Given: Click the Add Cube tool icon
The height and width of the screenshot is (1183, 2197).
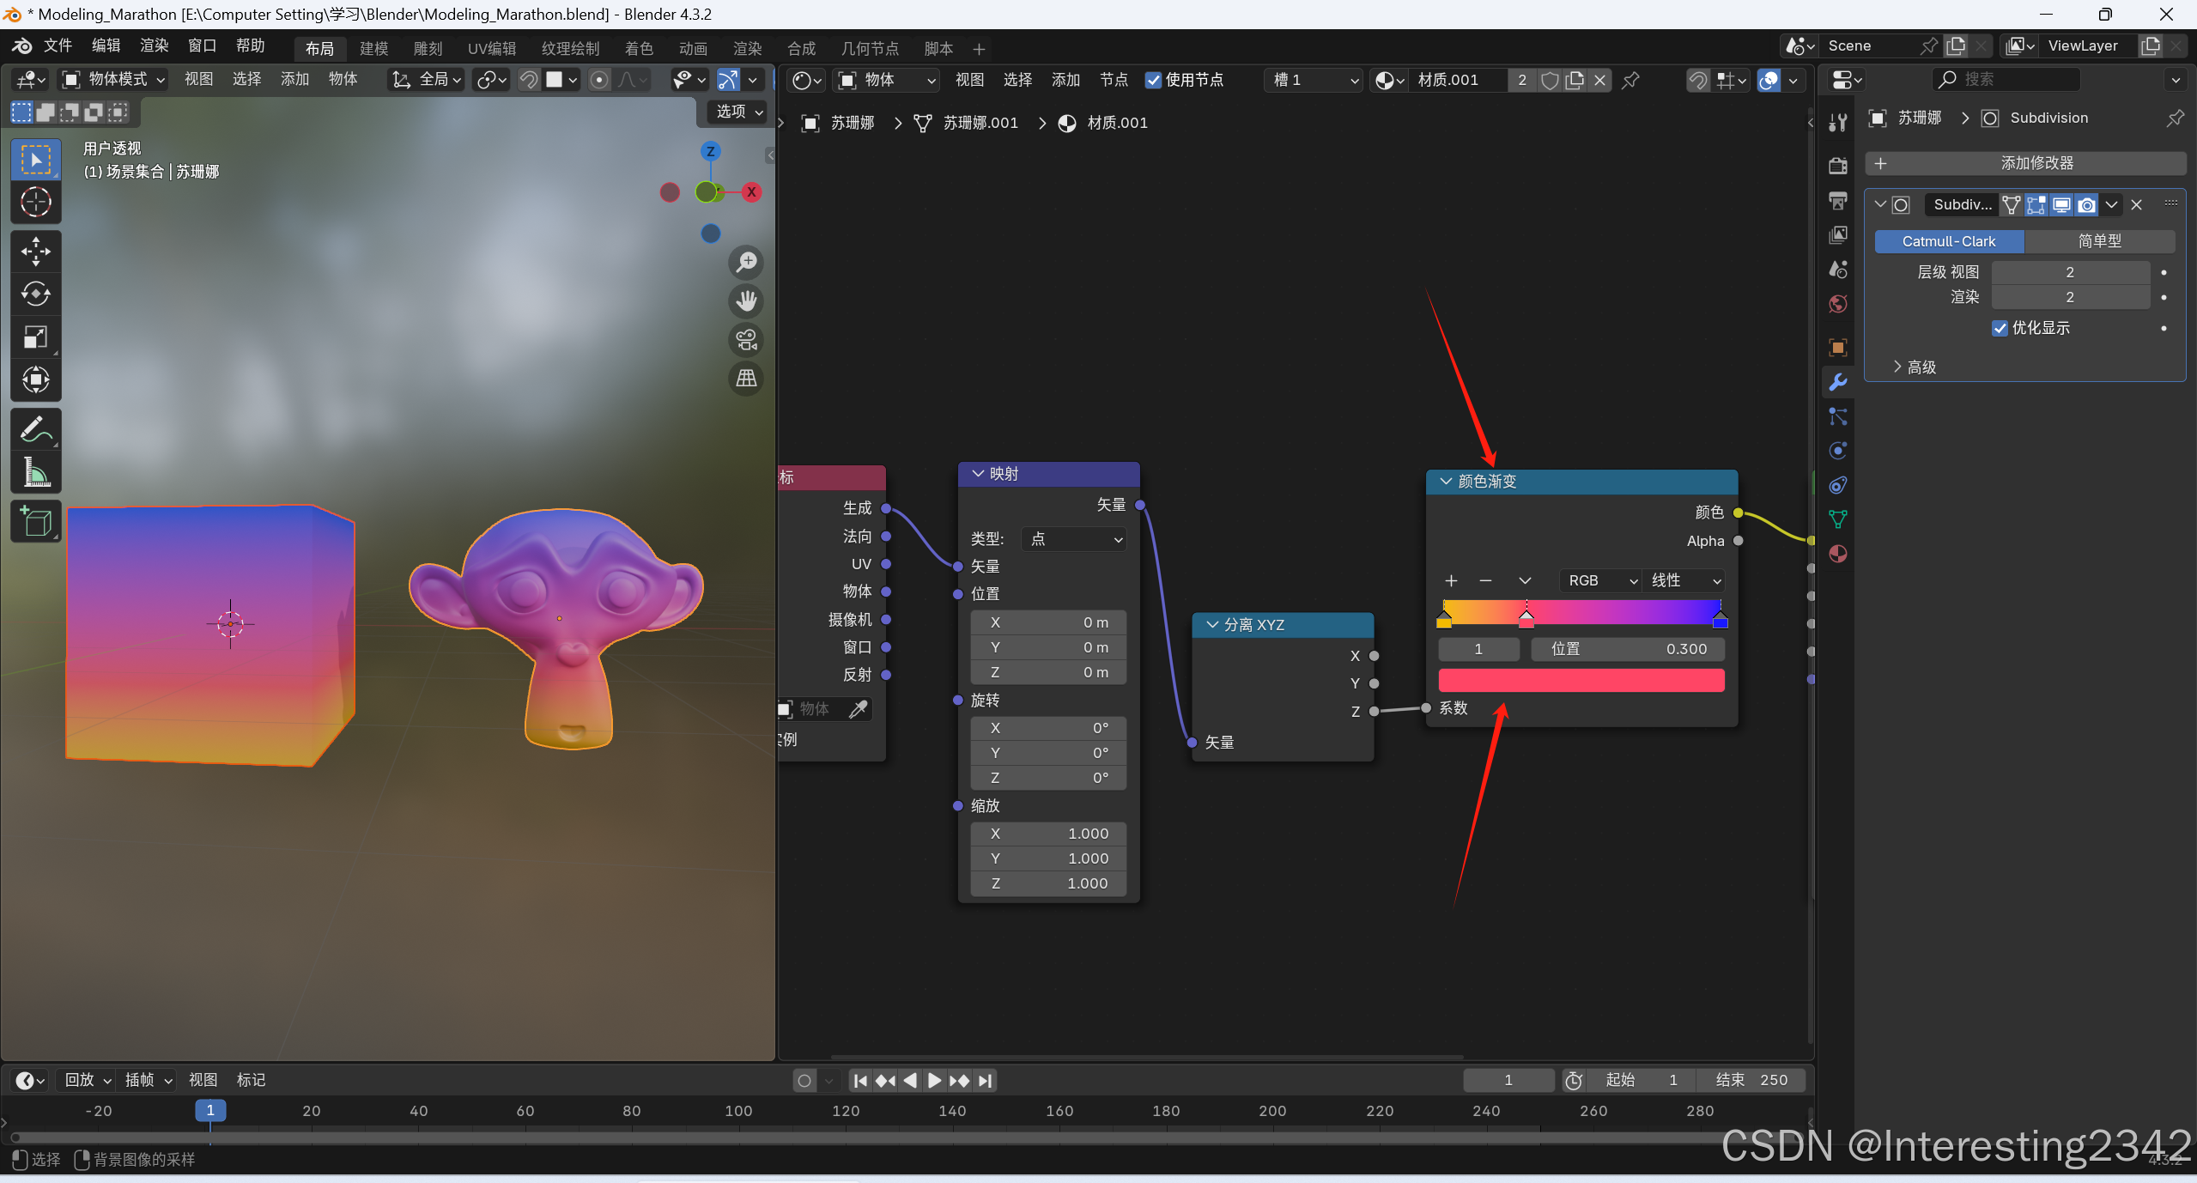Looking at the screenshot, I should pyautogui.click(x=35, y=521).
